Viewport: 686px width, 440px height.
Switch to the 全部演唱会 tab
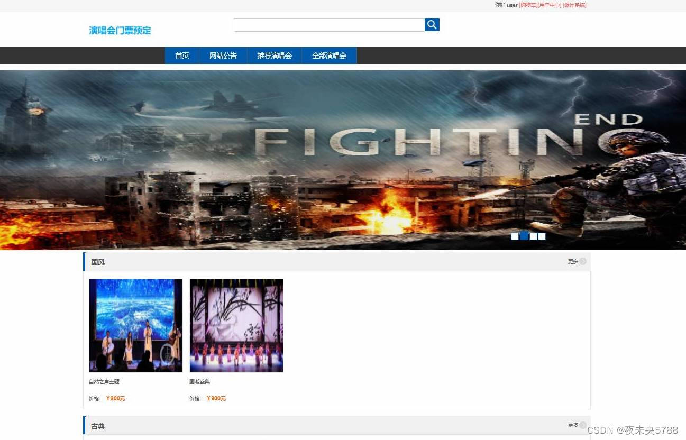coord(329,56)
